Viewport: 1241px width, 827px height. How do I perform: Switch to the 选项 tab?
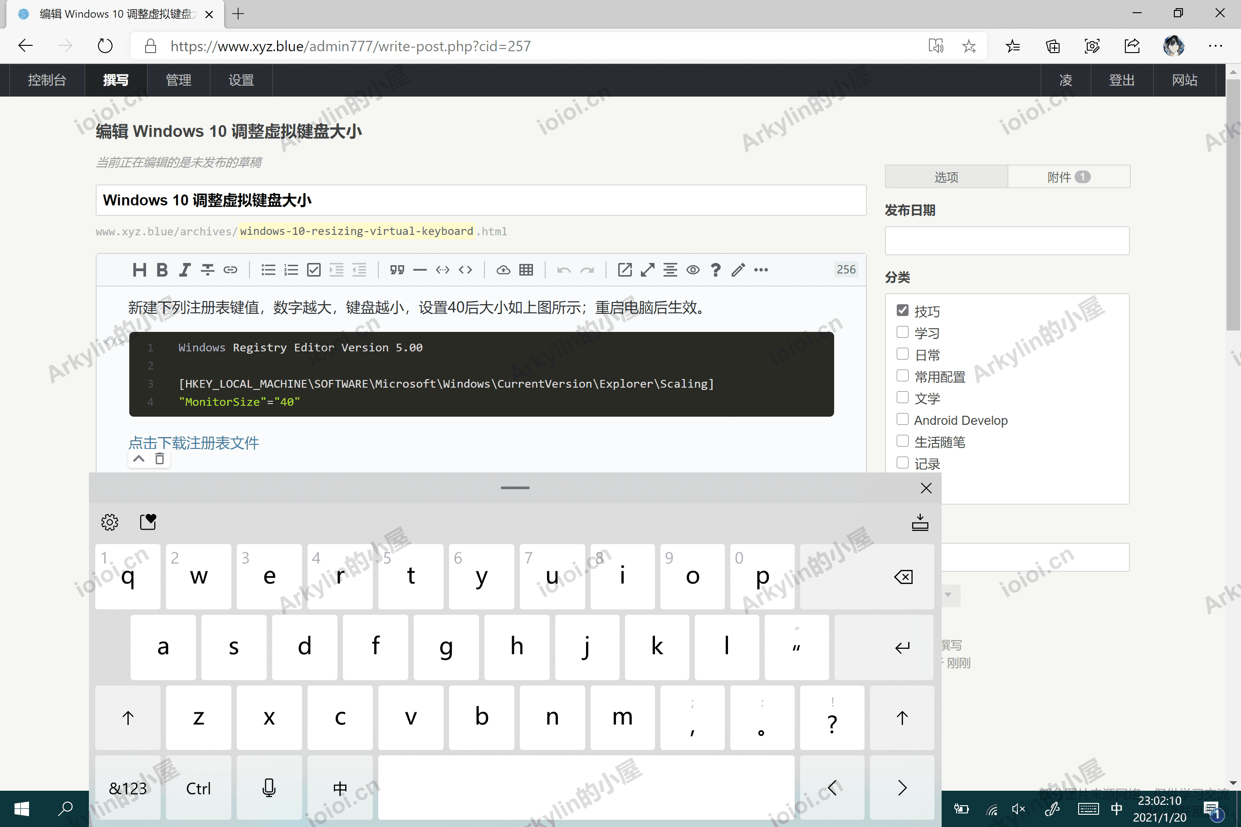(x=946, y=177)
